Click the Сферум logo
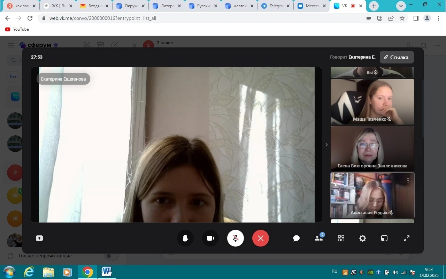Image resolution: width=446 pixels, height=279 pixels. (39, 45)
